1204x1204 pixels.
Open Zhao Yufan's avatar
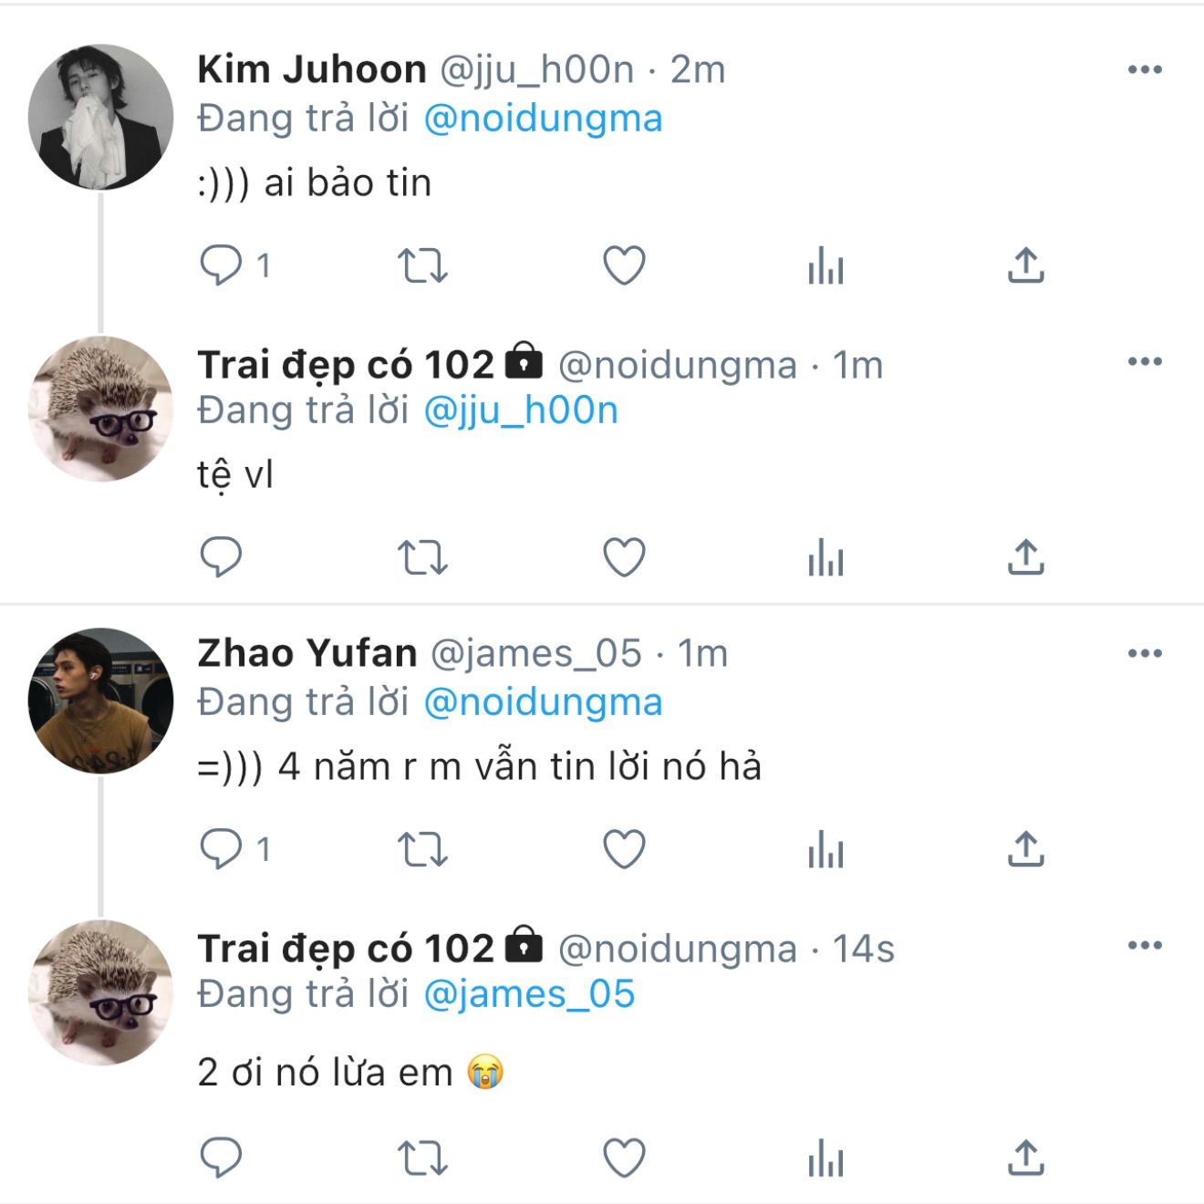pos(100,701)
